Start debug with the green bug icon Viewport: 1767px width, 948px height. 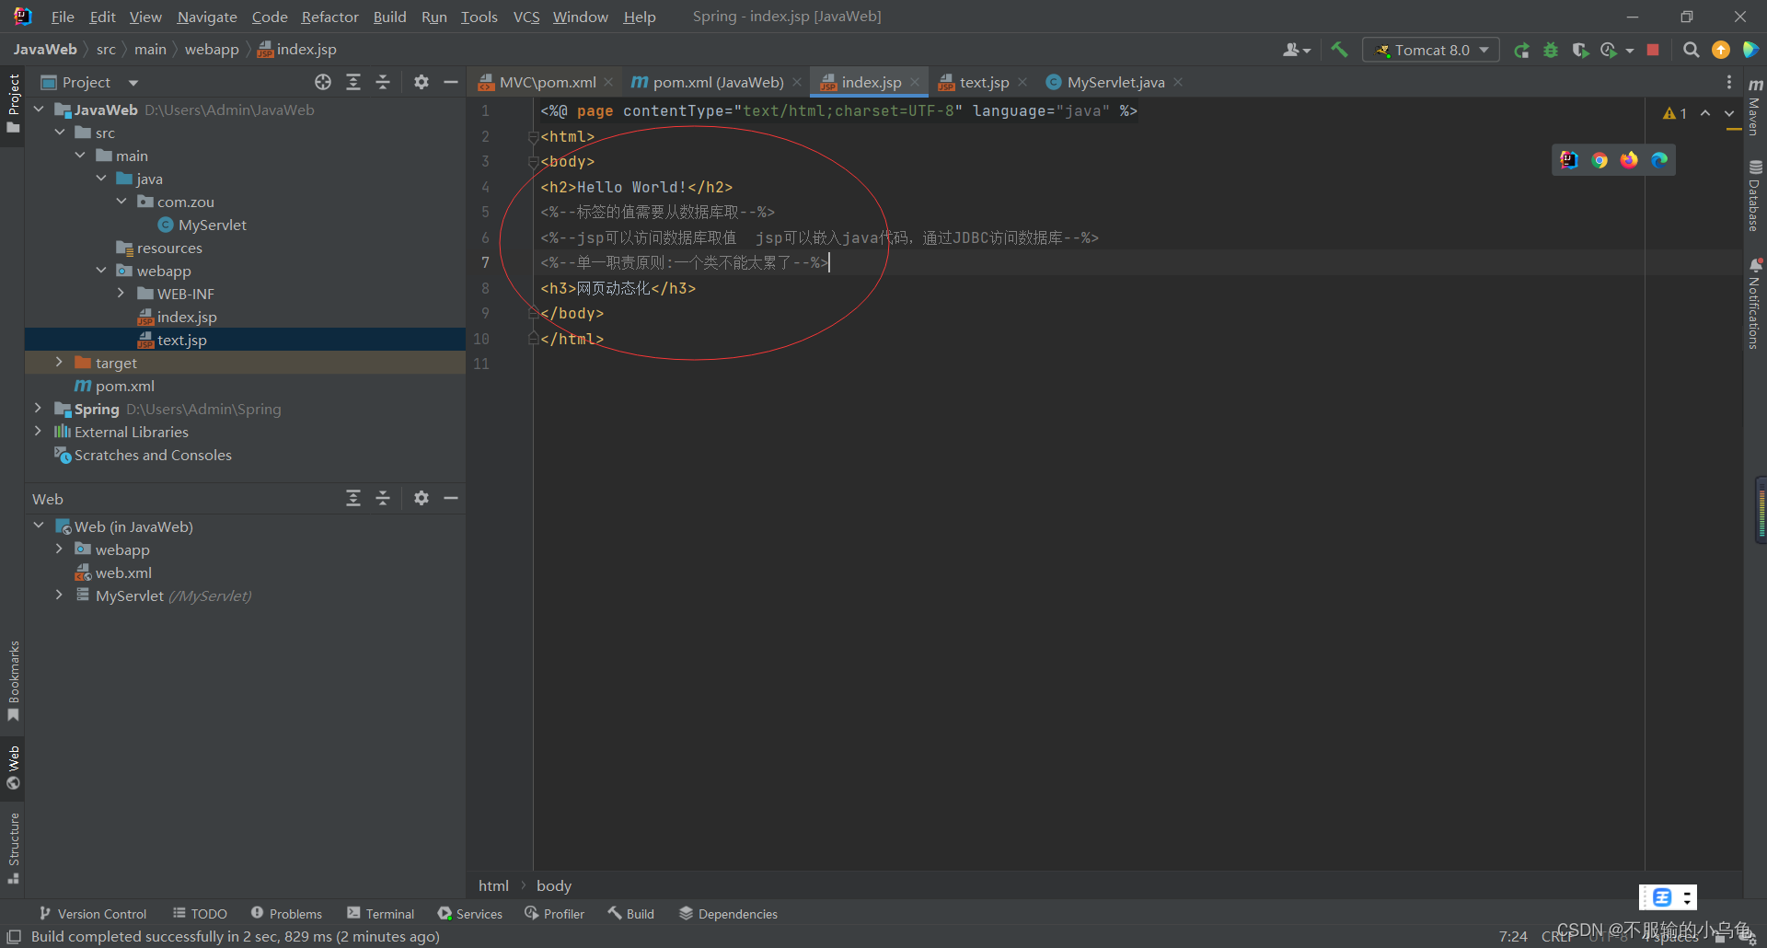click(1551, 50)
